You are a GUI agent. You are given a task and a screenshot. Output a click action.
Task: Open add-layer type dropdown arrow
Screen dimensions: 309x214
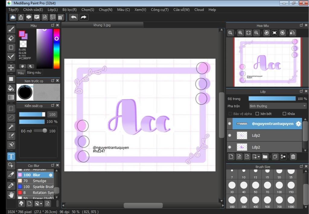click(x=259, y=157)
